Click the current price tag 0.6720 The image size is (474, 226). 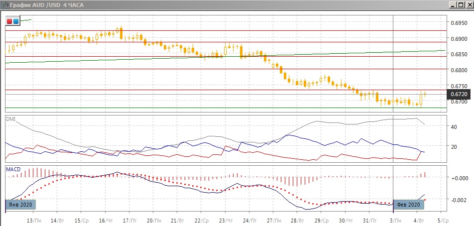click(459, 94)
